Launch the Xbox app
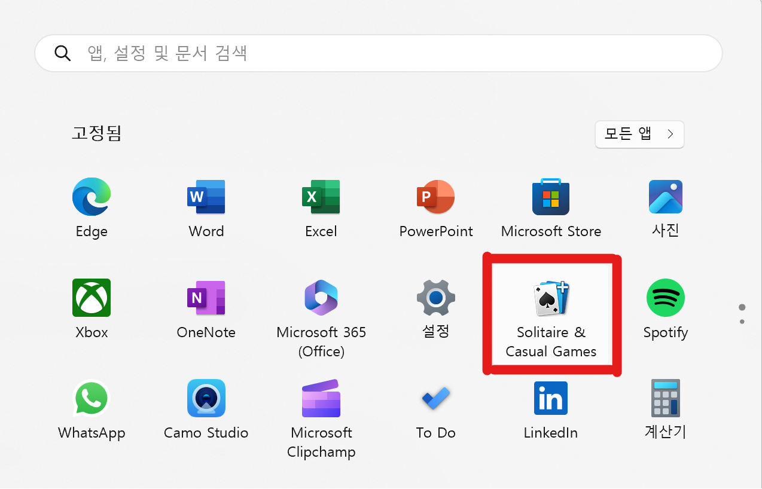Viewport: 762px width, 489px height. tap(92, 310)
